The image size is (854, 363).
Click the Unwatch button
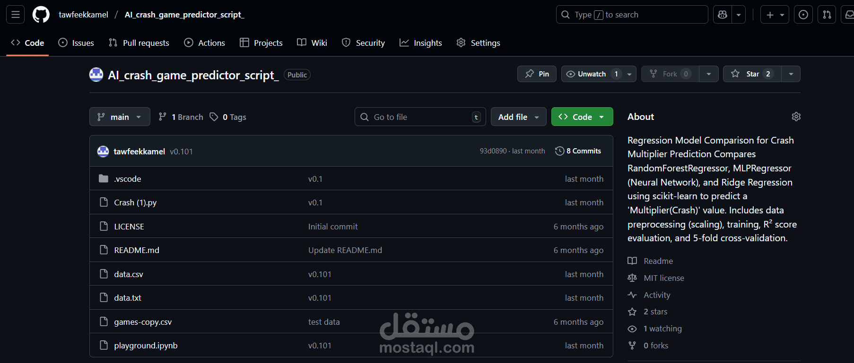coord(592,74)
